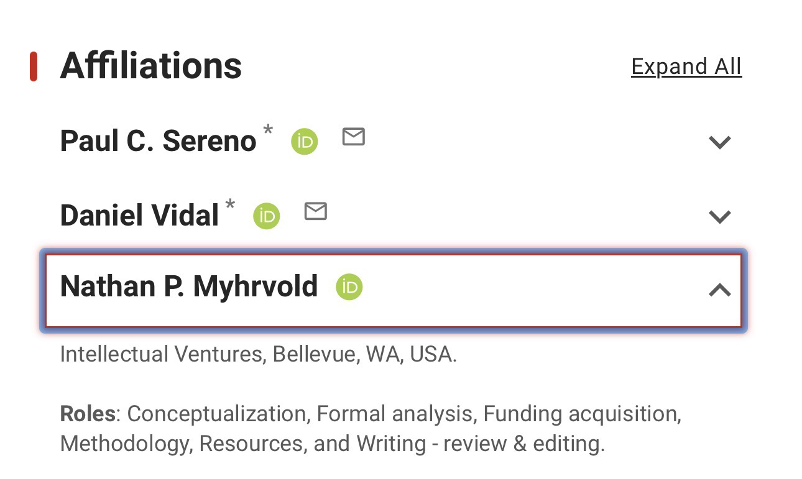The width and height of the screenshot is (802, 479).
Task: Click the Affiliations section heading
Action: pos(151,66)
